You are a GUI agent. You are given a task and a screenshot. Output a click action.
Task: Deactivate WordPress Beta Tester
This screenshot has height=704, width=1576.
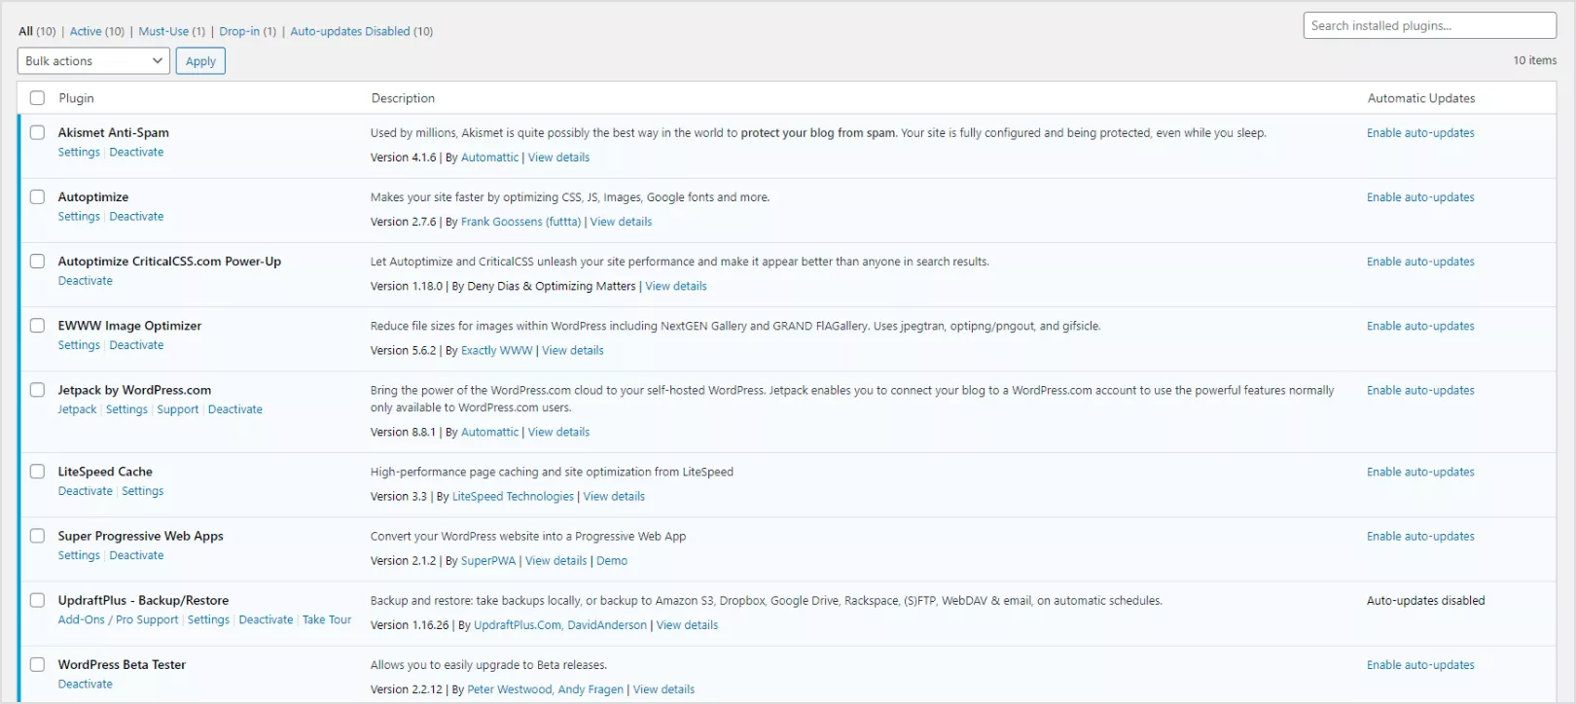(x=86, y=685)
